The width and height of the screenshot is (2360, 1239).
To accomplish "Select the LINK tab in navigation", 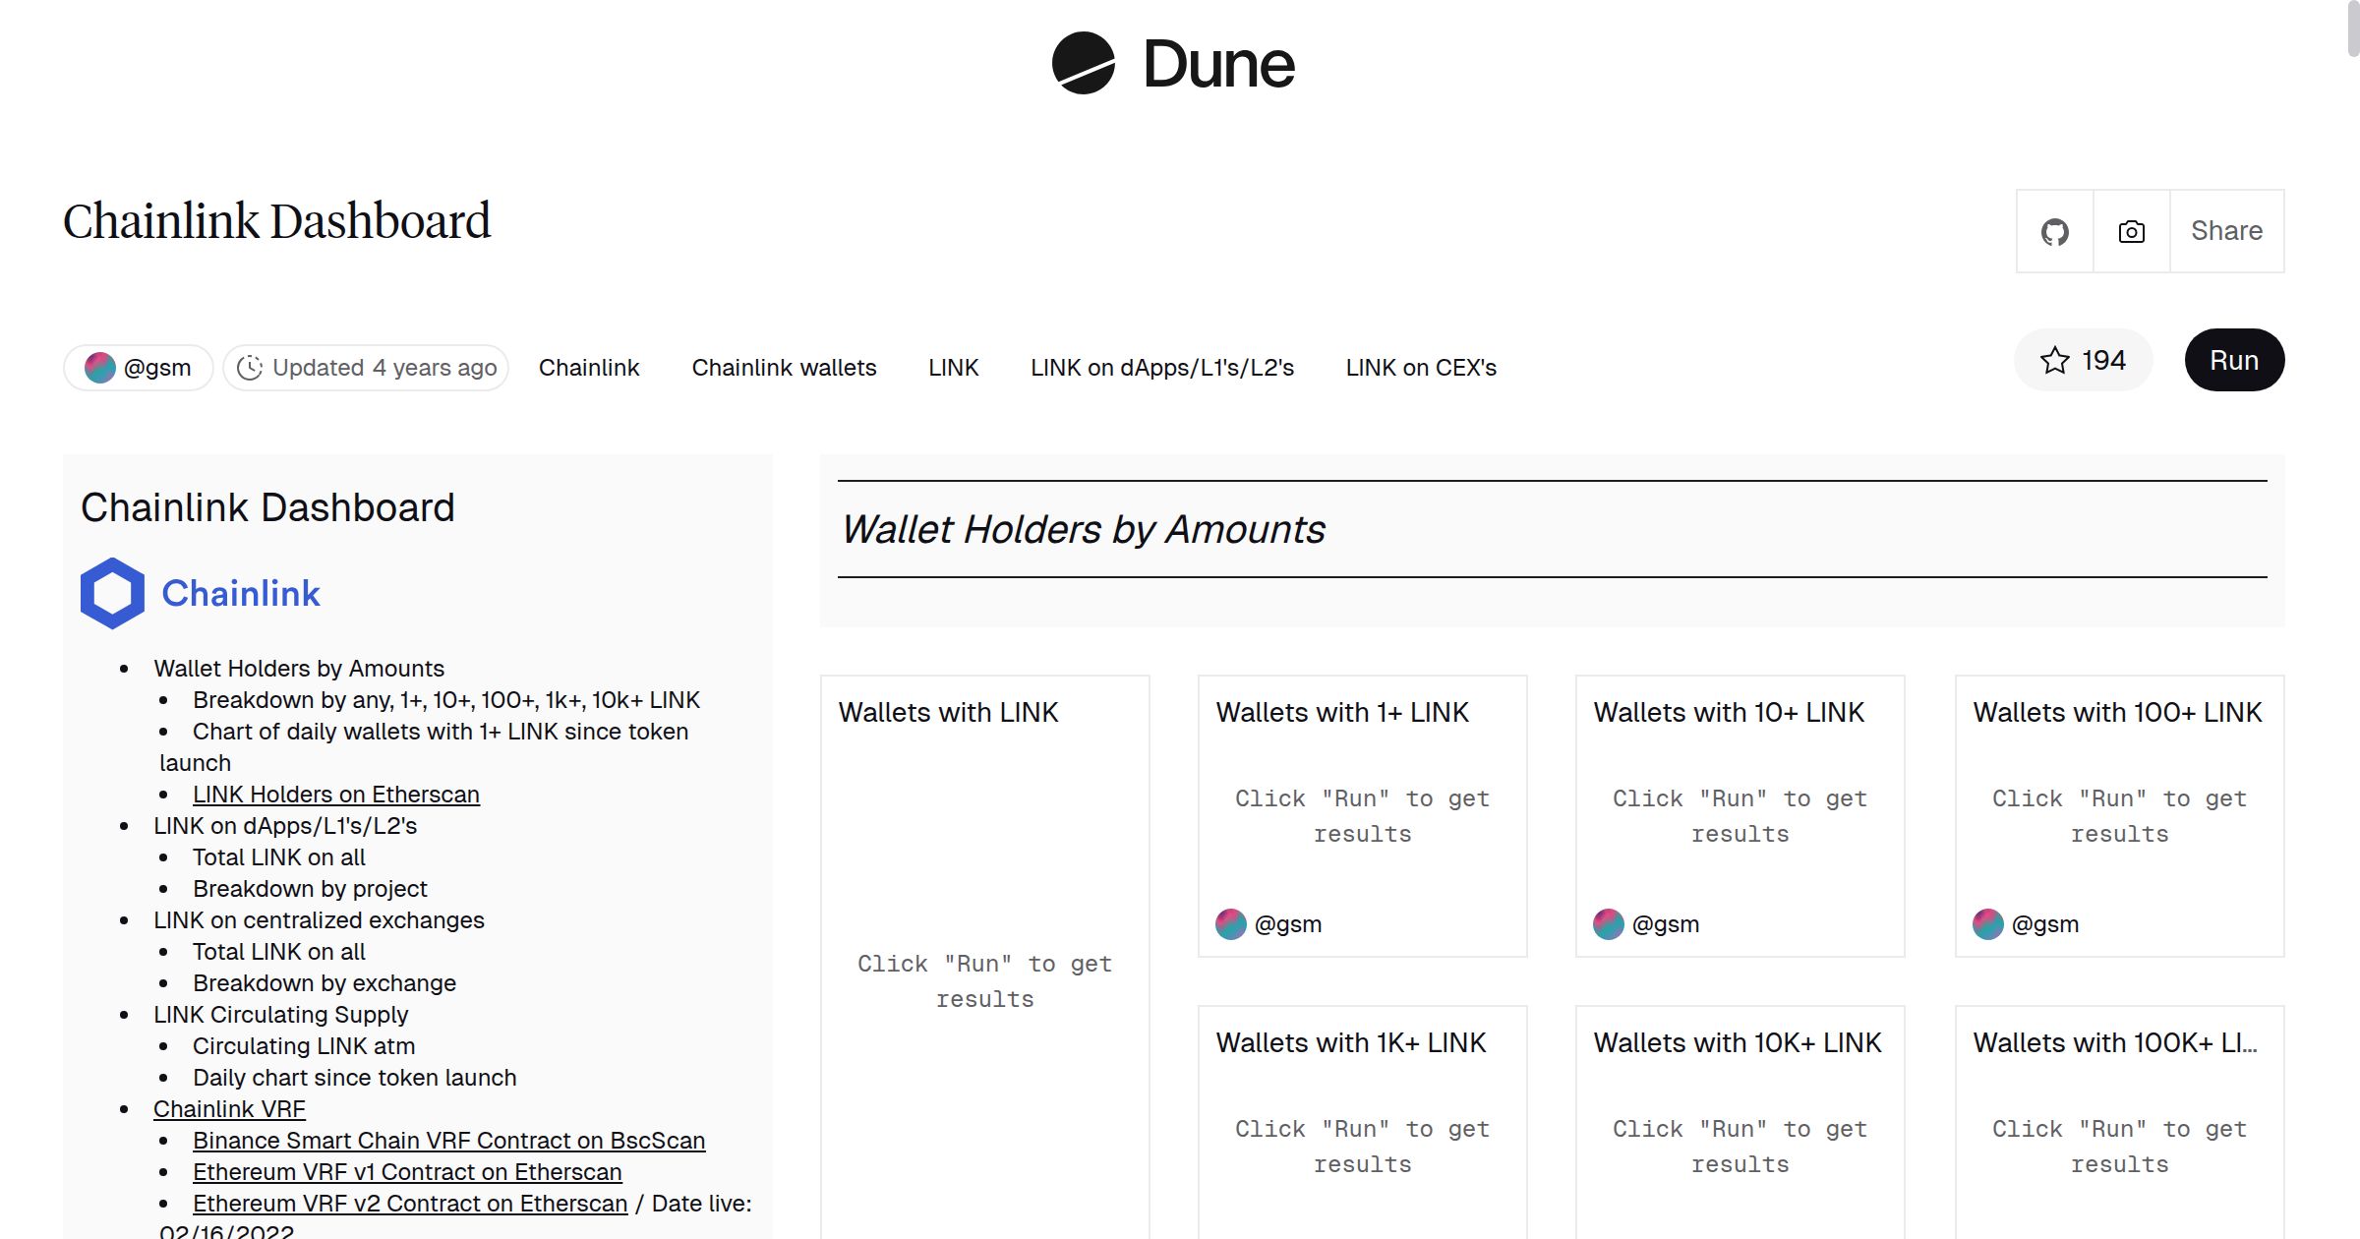I will tap(953, 367).
